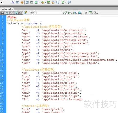
Task: Click the 'application/octet-stream' value
Action: 65,37
